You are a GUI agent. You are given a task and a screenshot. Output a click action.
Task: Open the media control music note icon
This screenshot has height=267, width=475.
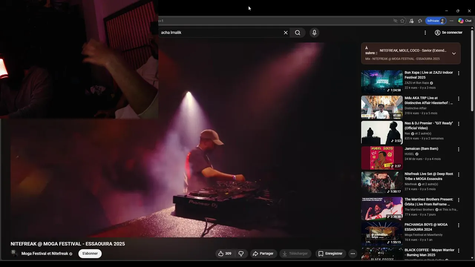pos(411,21)
